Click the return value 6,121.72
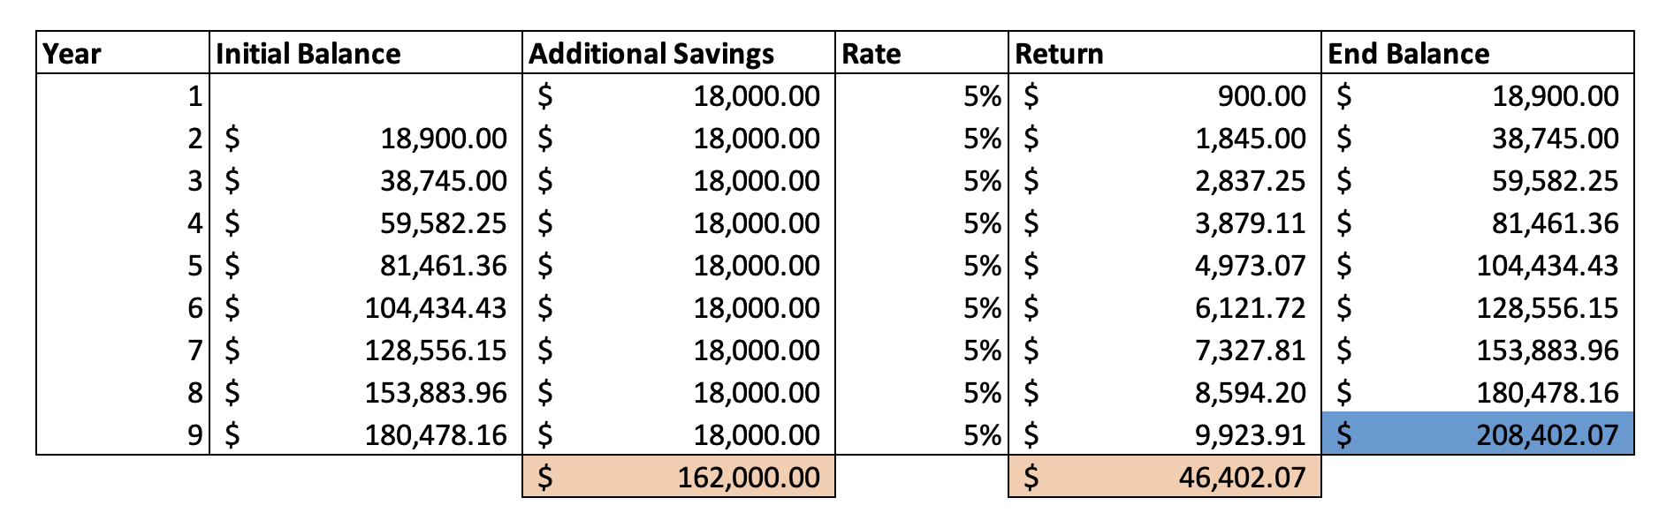The image size is (1674, 528). (x=1165, y=307)
